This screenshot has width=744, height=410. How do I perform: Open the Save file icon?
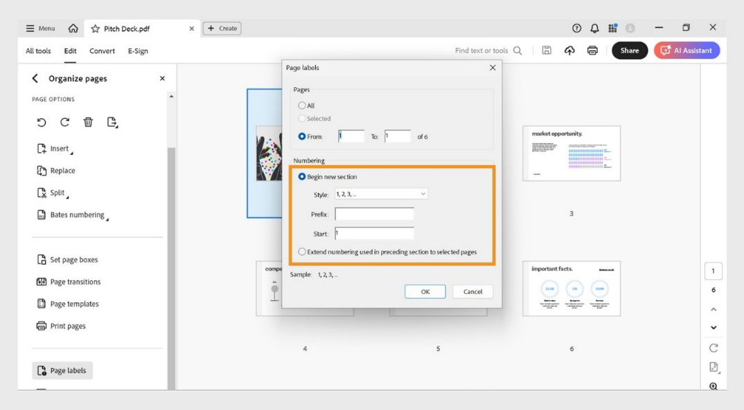(x=547, y=50)
